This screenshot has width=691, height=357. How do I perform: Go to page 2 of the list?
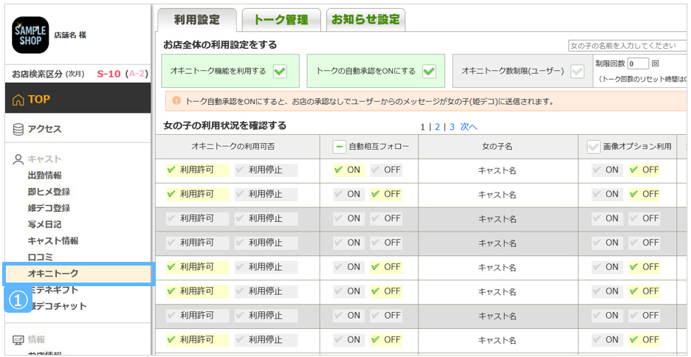point(437,127)
